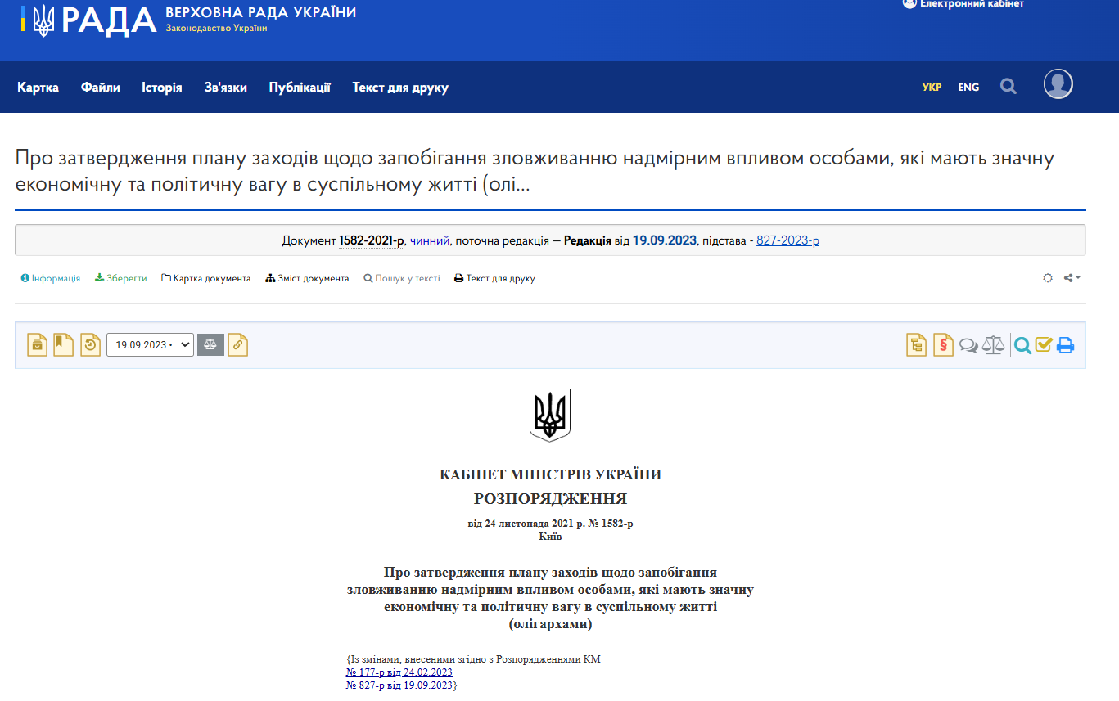The image size is (1119, 701).
Task: Open the document card (briefcase) icon
Action: [x=37, y=345]
